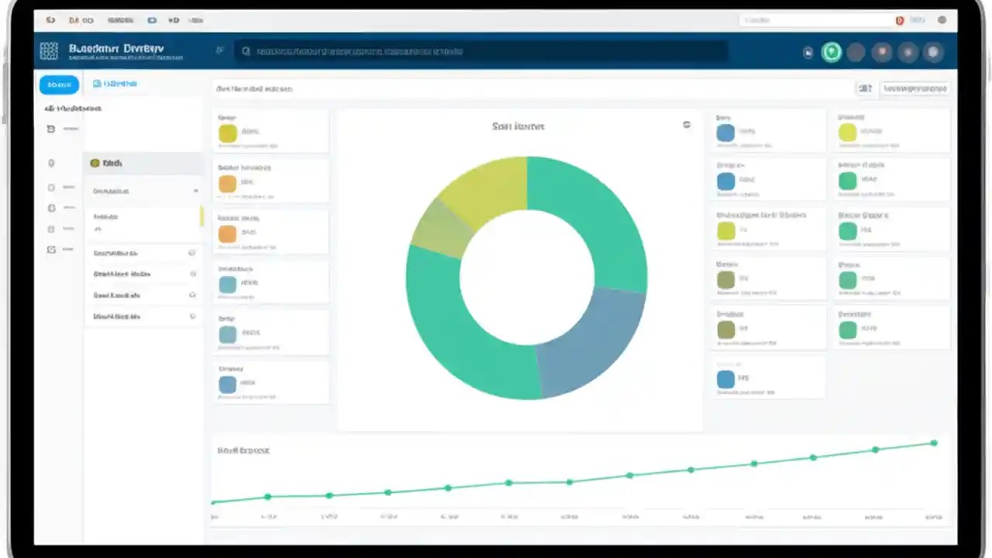The width and height of the screenshot is (992, 558).
Task: Click the green notification icon in the header
Action: 832,52
